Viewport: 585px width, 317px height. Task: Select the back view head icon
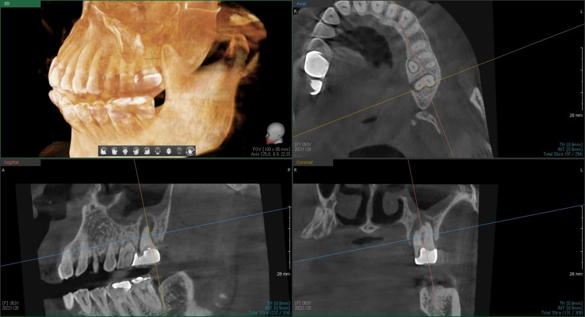click(x=157, y=151)
